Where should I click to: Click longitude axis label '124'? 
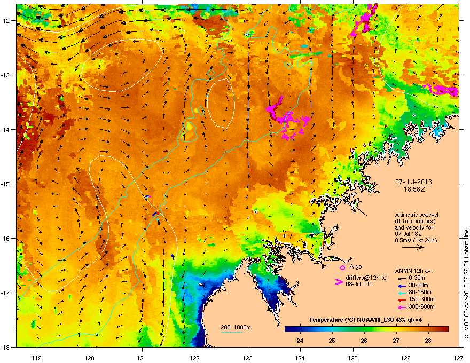click(x=300, y=358)
